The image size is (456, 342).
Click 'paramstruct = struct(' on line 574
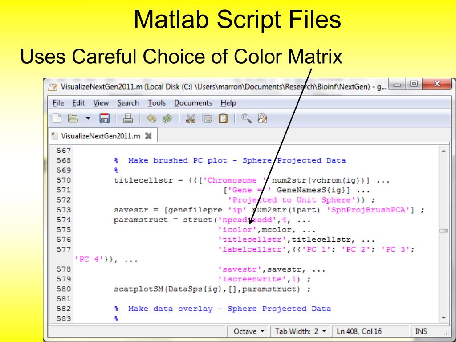(x=166, y=220)
